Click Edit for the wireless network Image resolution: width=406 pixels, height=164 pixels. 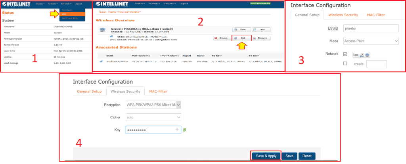tap(241, 38)
